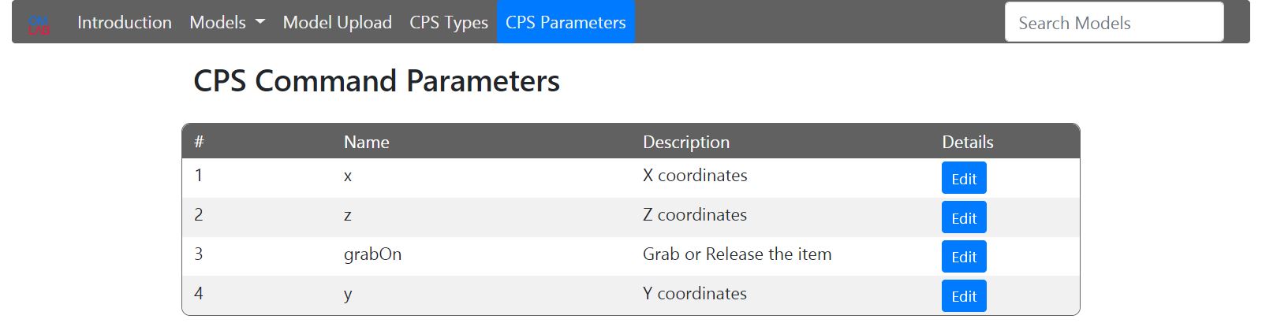
Task: Click the Details column header
Action: tap(968, 142)
